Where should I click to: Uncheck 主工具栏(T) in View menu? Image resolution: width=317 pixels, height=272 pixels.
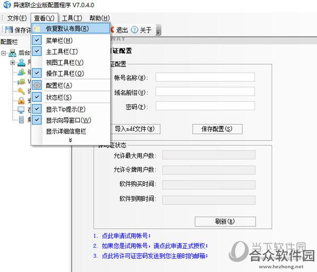point(37,51)
